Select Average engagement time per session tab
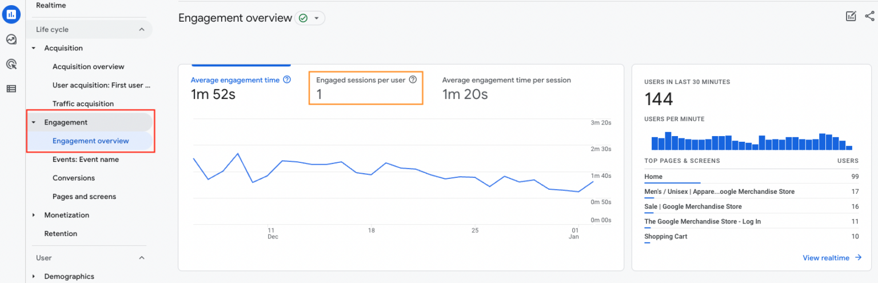 click(x=506, y=81)
